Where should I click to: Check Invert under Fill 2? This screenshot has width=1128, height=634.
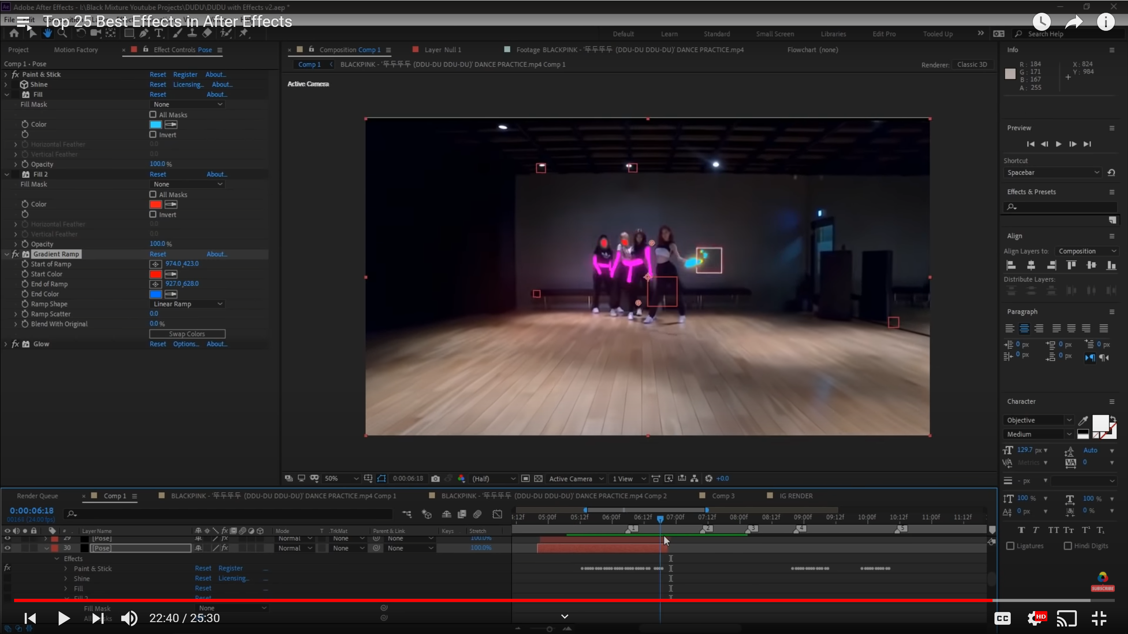(153, 214)
